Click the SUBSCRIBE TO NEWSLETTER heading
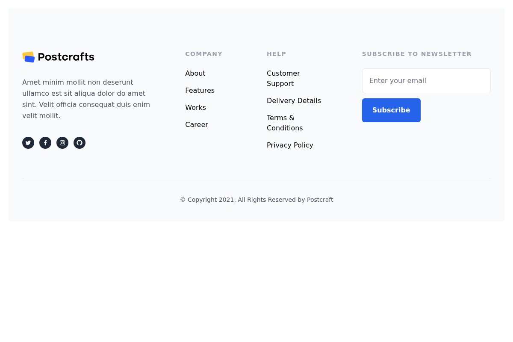The width and height of the screenshot is (513, 342). point(417,54)
